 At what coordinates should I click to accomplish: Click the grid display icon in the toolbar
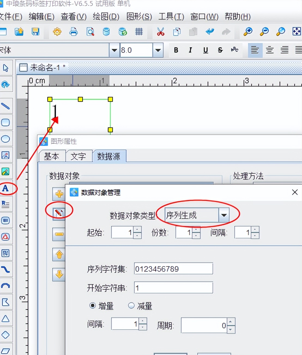pos(139,32)
